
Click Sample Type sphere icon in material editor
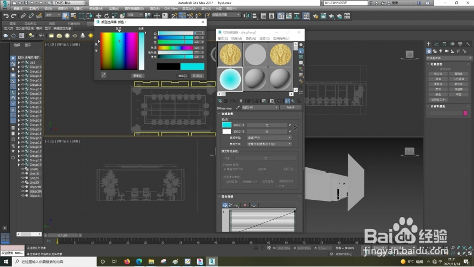click(301, 45)
